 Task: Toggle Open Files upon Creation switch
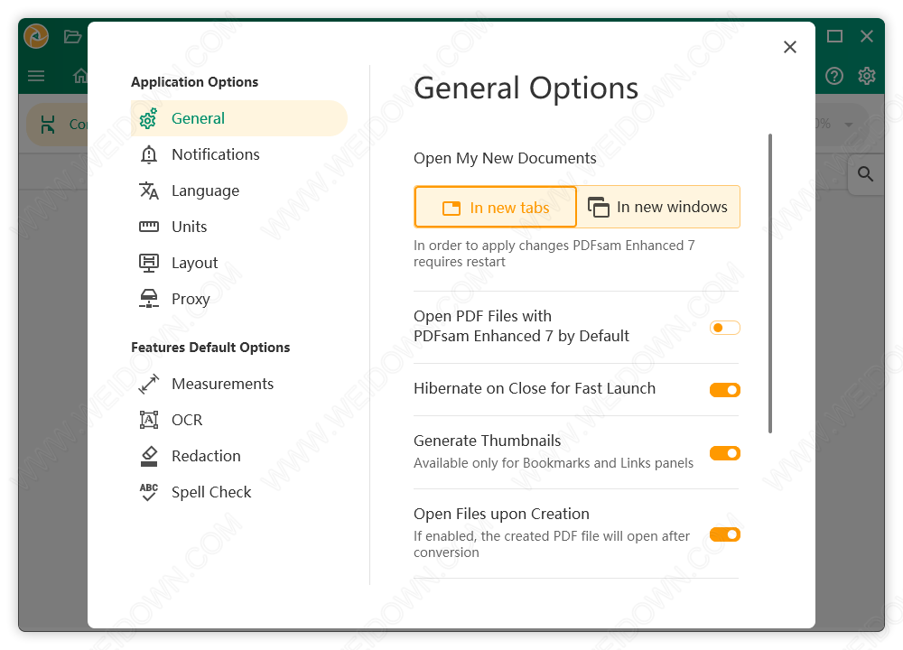tap(724, 534)
